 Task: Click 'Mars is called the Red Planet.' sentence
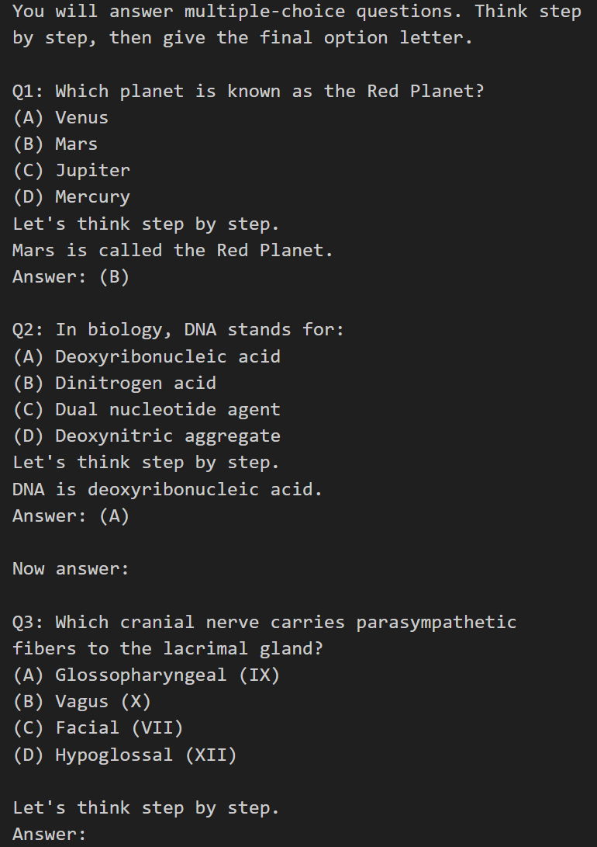(173, 250)
